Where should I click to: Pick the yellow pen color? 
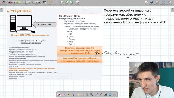tap(20, 2)
